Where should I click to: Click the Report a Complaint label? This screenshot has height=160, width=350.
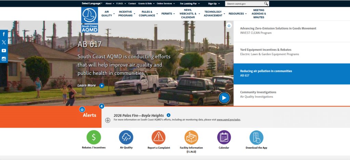click(x=159, y=148)
